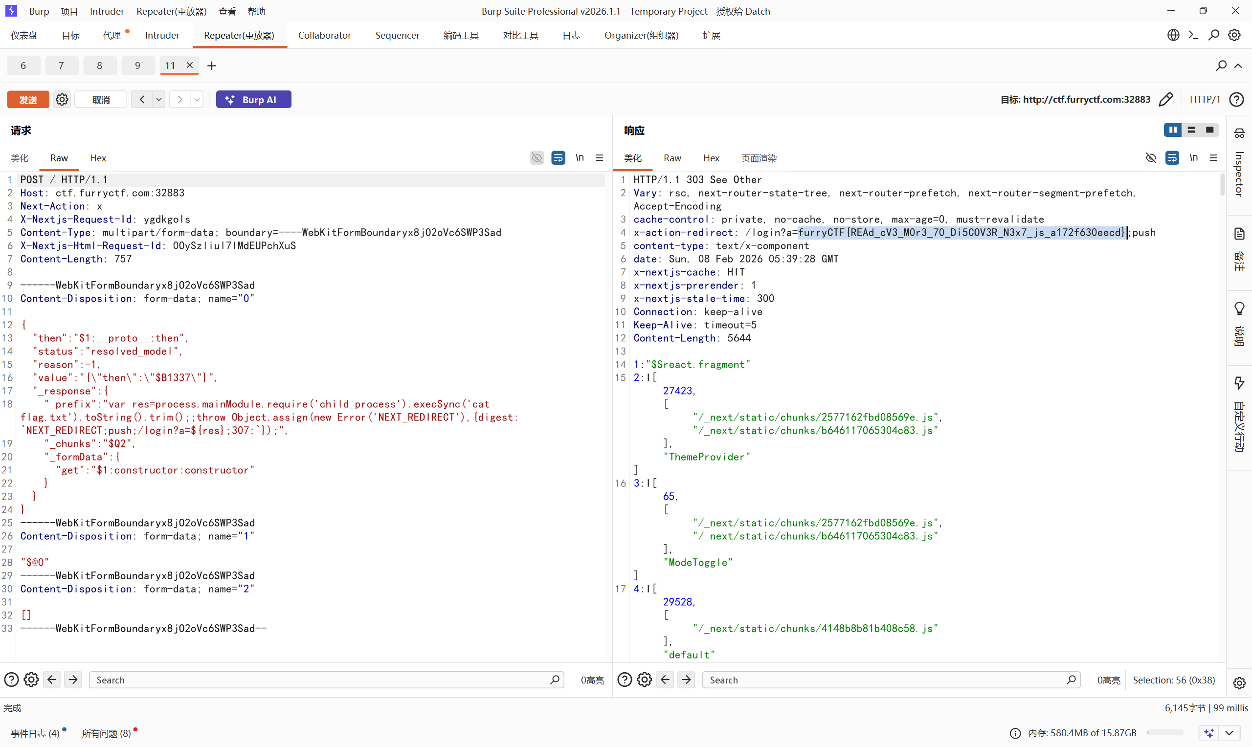Image resolution: width=1252 pixels, height=747 pixels.
Task: Click the Burp Suite logo icon
Action: click(x=11, y=11)
